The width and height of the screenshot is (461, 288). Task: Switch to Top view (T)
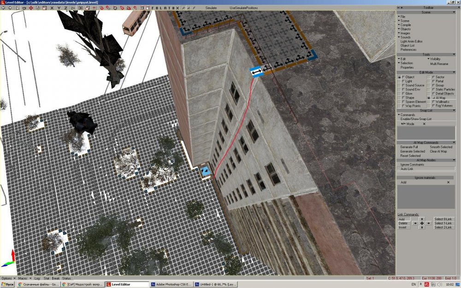[x=170, y=8]
